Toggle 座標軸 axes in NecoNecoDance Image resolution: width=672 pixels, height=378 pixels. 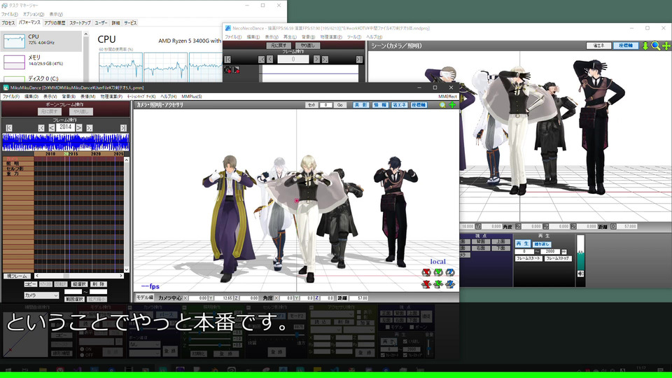(626, 45)
